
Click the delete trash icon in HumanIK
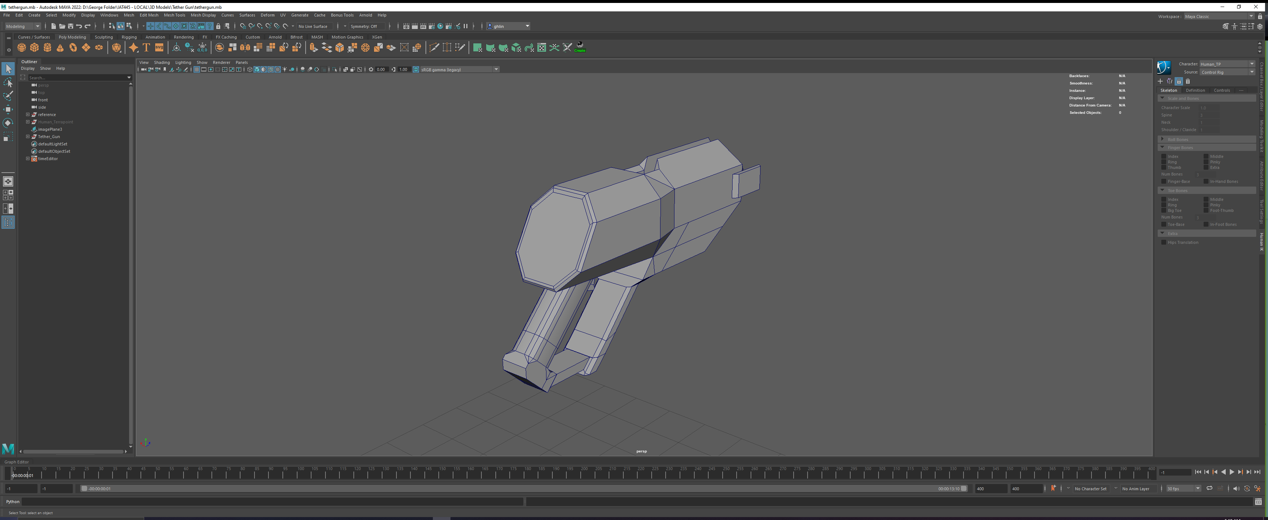point(1188,82)
